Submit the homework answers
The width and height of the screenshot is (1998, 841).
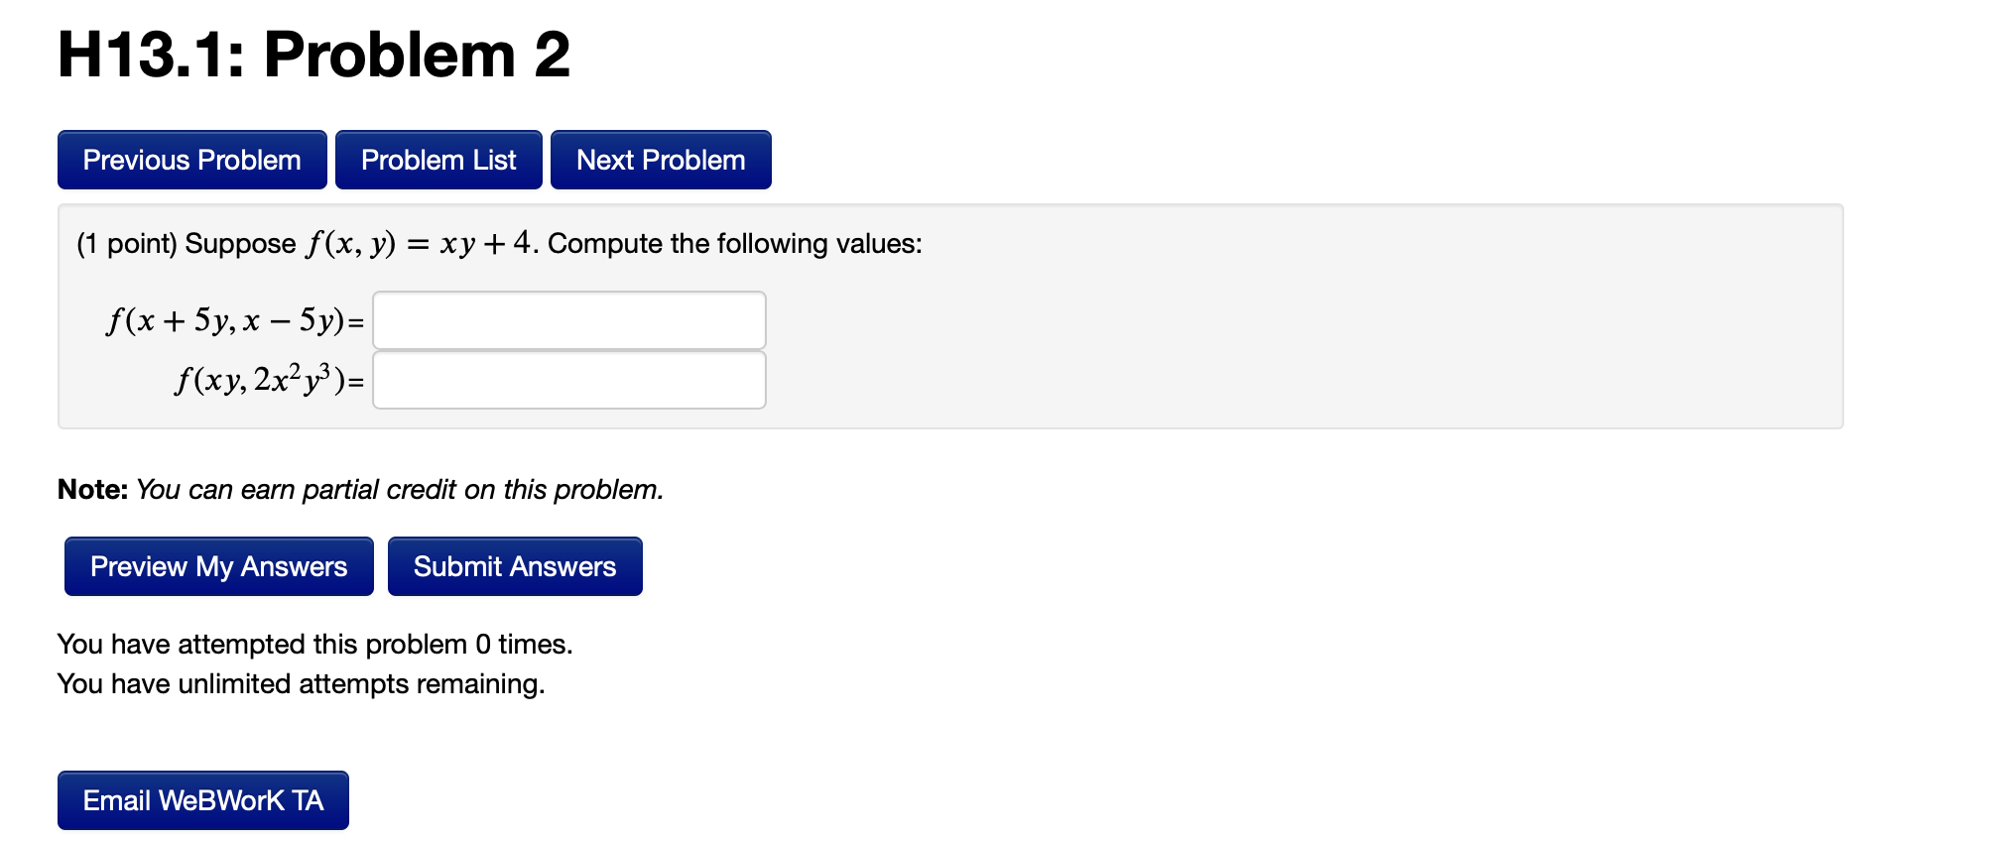coord(514,565)
